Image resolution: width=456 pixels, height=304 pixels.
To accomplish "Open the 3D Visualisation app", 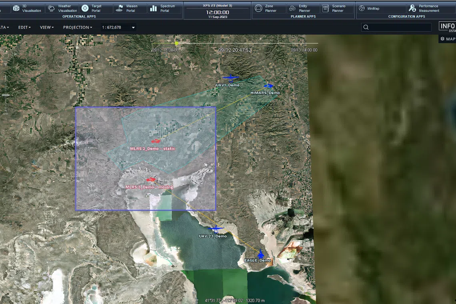I will click(x=28, y=8).
